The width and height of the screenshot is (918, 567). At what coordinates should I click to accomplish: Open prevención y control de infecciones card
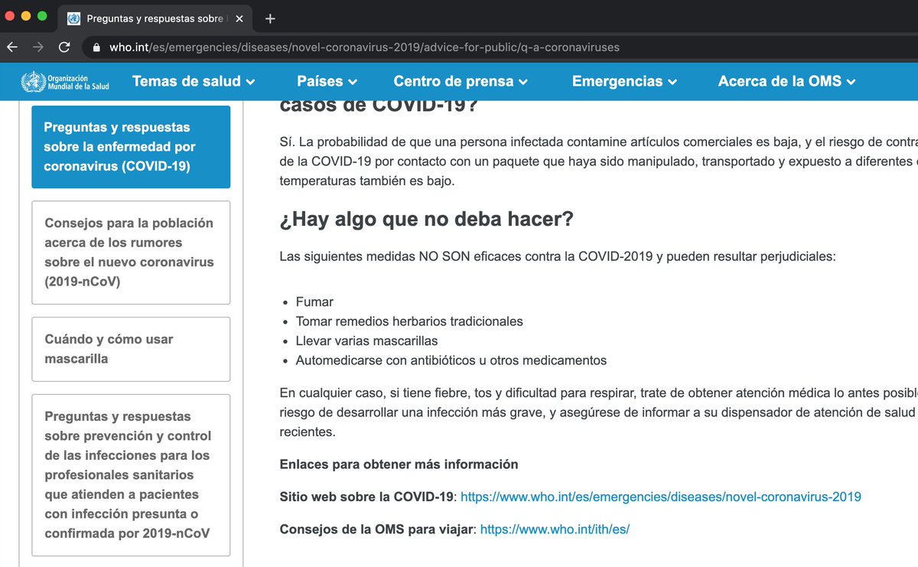tap(131, 475)
